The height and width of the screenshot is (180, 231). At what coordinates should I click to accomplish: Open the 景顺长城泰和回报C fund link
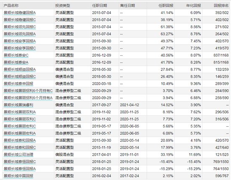20,147
